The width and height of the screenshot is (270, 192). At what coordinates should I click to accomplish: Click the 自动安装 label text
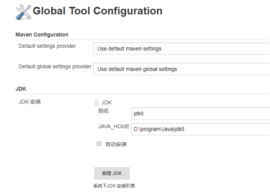(x=116, y=144)
